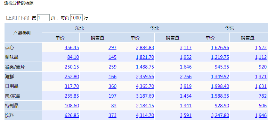Select the 海鲜 row label
The image size is (268, 136).
click(x=23, y=76)
